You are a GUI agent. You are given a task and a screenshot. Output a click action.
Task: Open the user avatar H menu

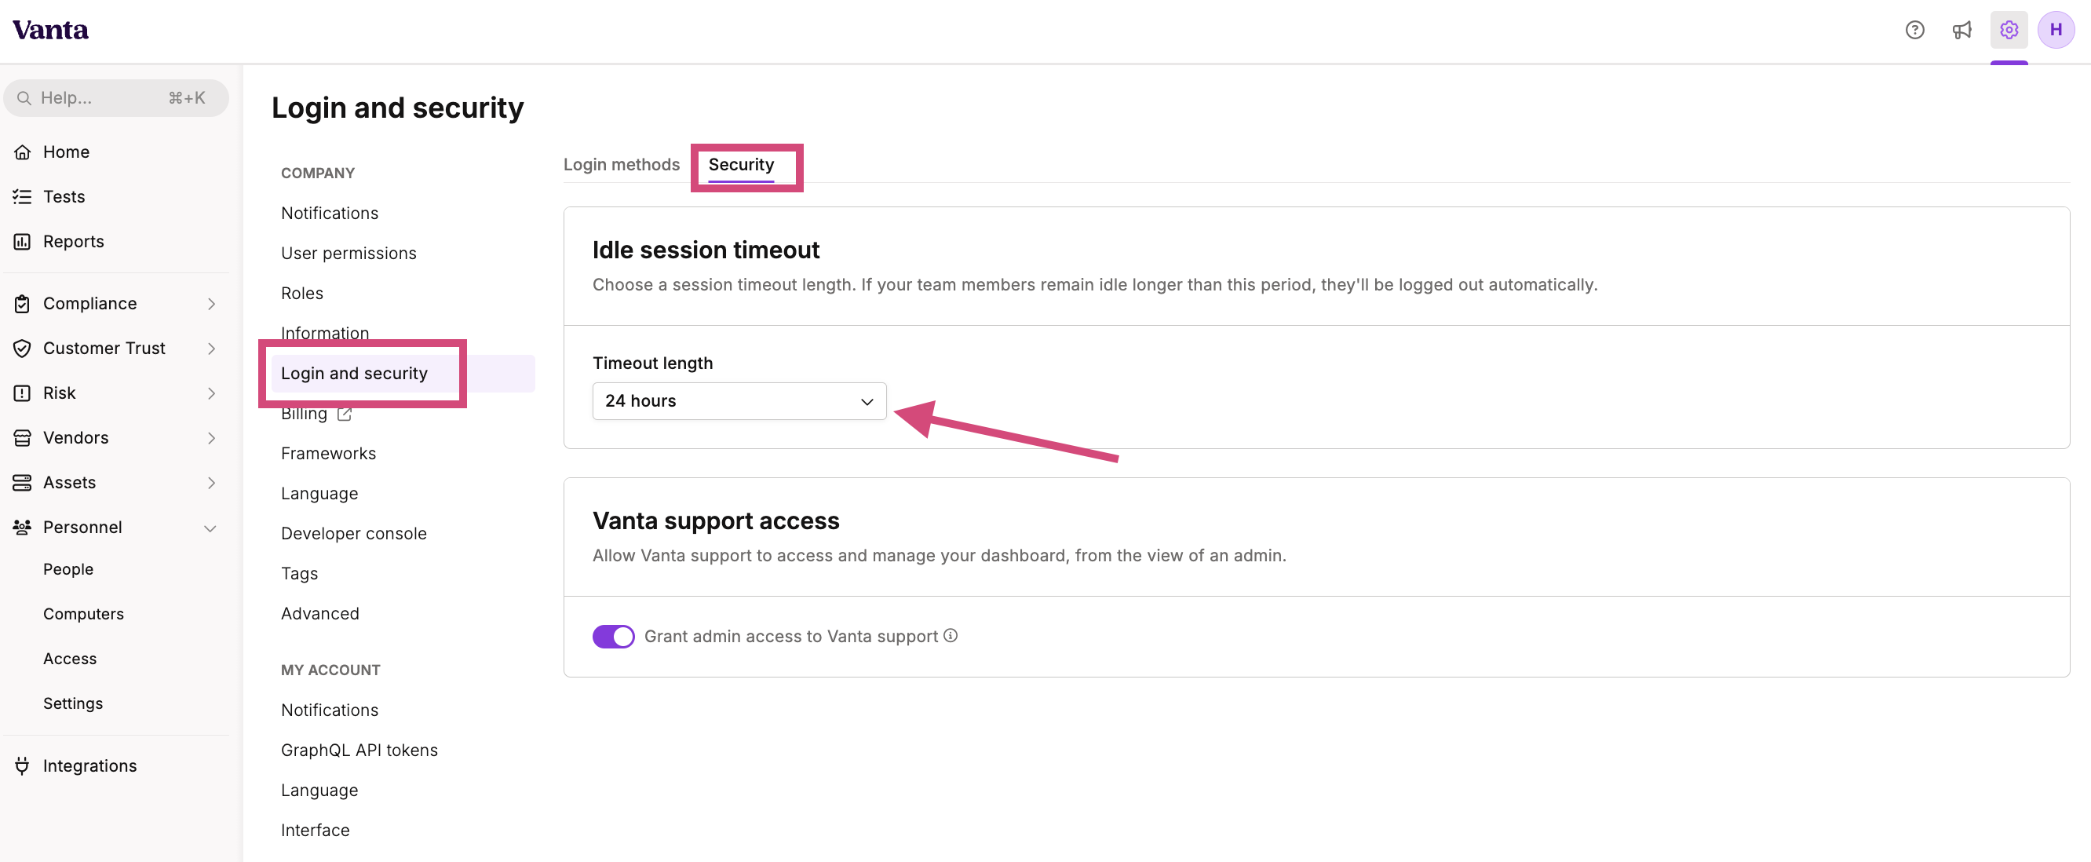2055,30
